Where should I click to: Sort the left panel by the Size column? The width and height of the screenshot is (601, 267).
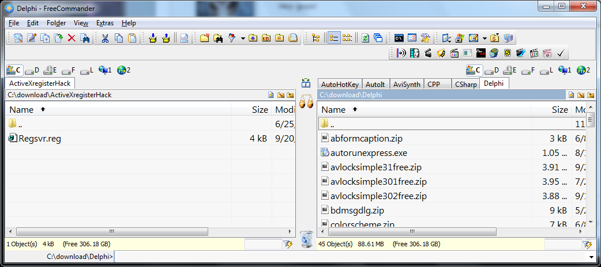pos(251,109)
